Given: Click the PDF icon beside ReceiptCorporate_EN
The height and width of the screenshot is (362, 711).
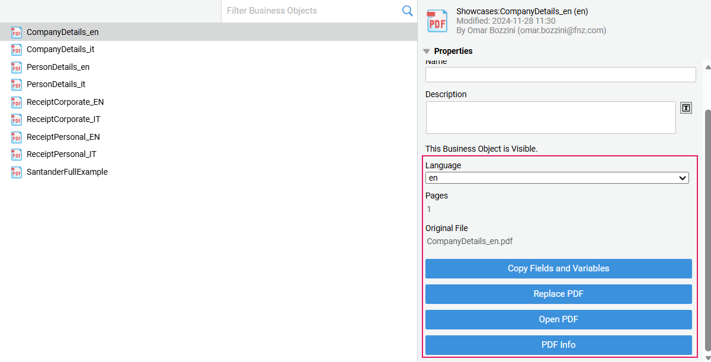Looking at the screenshot, I should (17, 102).
